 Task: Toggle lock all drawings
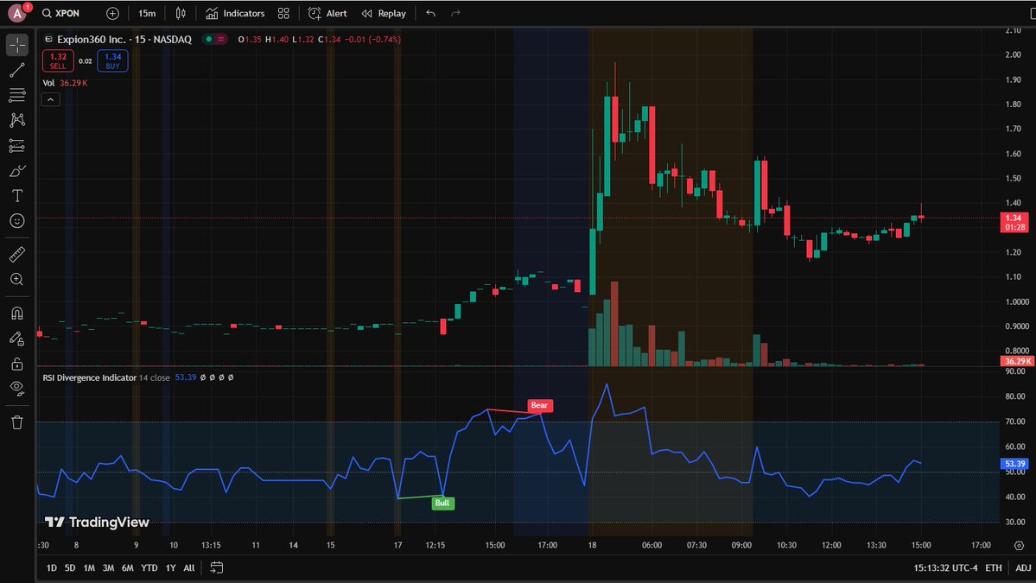tap(17, 364)
